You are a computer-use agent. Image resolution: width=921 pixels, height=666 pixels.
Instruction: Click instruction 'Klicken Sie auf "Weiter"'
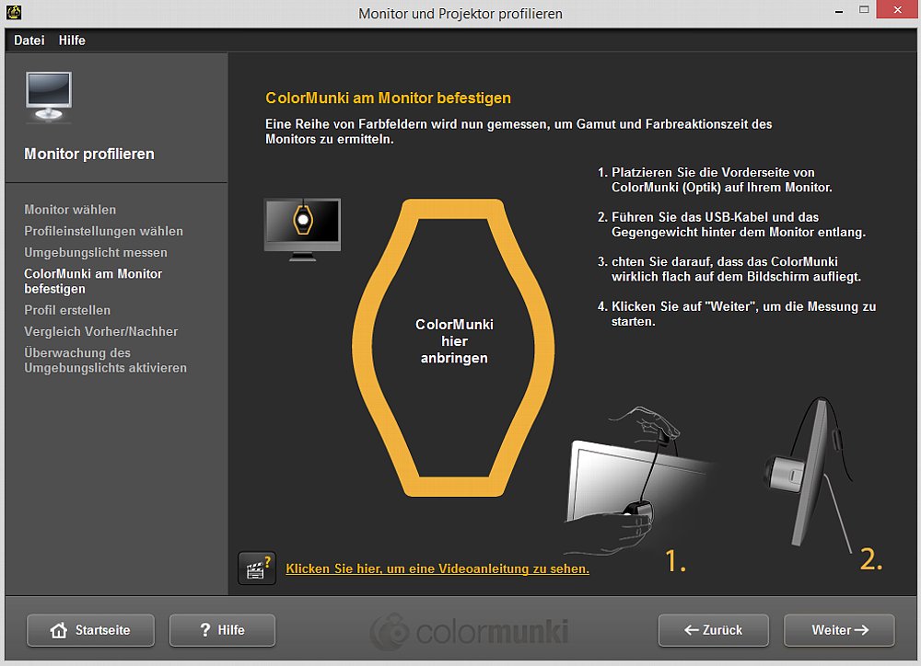pos(737,314)
